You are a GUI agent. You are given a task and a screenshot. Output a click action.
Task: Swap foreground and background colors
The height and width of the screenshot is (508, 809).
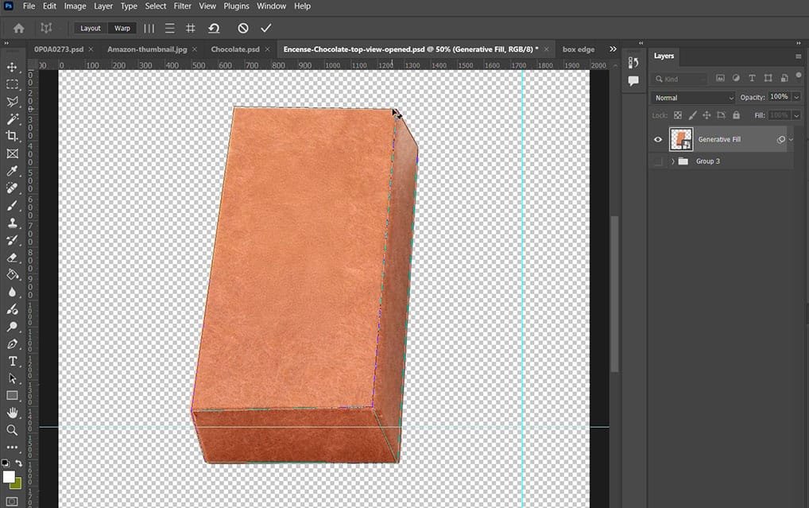(x=18, y=463)
